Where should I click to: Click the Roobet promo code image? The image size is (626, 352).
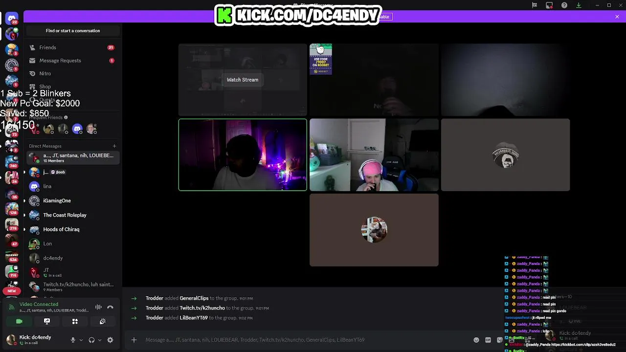(321, 59)
